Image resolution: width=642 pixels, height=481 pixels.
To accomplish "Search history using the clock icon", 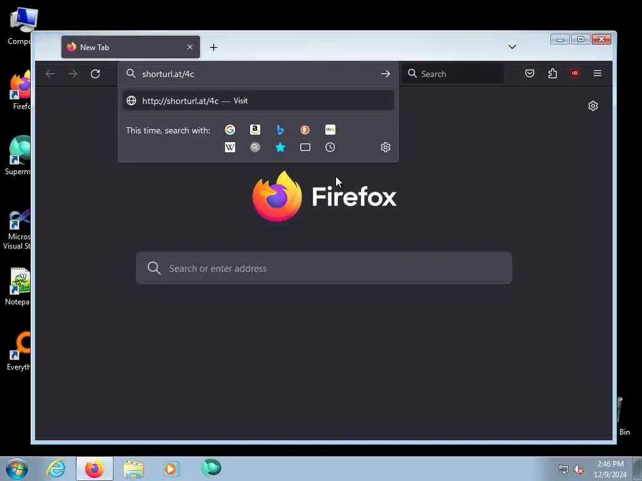I will click(330, 147).
